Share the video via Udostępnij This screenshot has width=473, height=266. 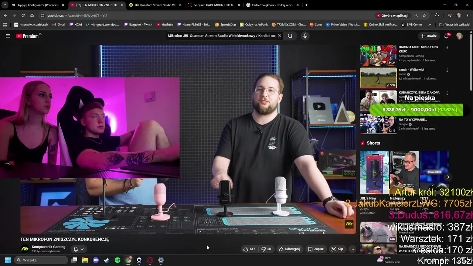289,249
